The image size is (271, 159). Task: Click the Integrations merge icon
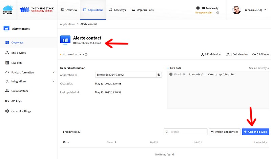7,81
